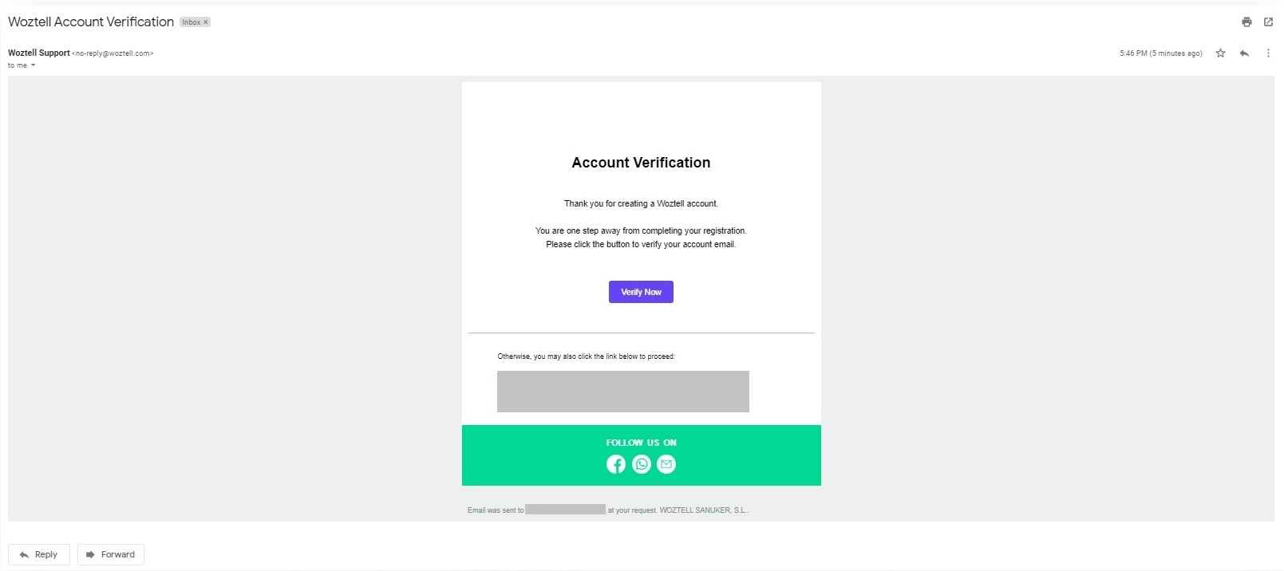Click the Verify Now button
Image resolution: width=1284 pixels, height=571 pixels.
(x=641, y=292)
